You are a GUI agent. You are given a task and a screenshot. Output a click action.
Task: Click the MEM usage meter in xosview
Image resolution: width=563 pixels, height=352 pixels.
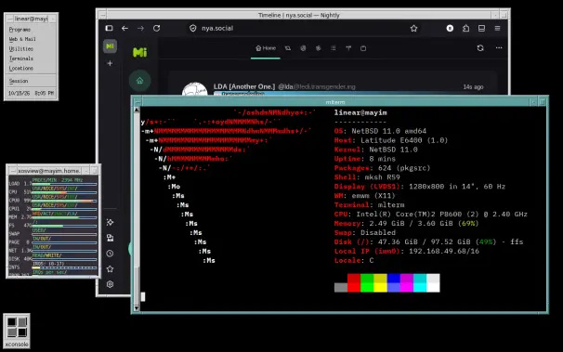click(64, 216)
